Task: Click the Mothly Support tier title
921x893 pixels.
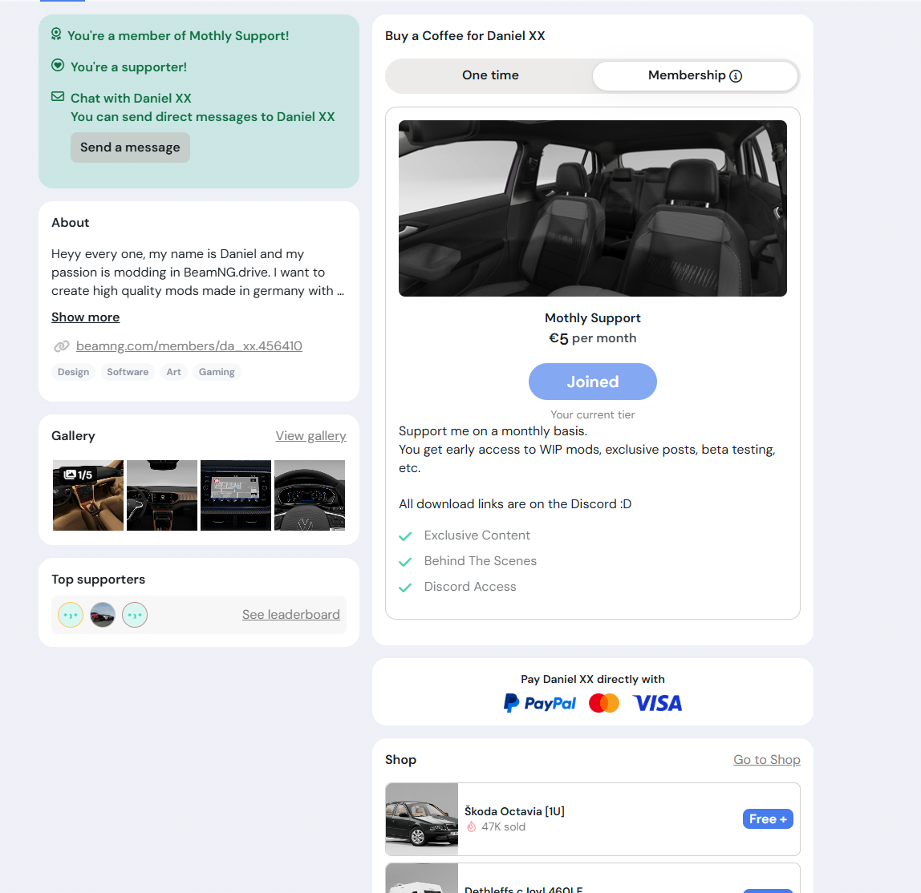Action: (593, 318)
